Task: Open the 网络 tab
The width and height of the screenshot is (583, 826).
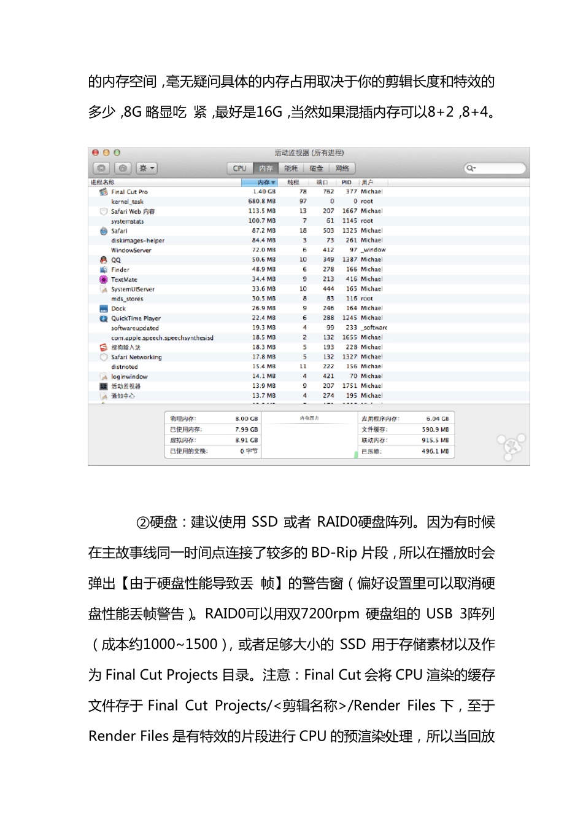Action: (x=342, y=168)
